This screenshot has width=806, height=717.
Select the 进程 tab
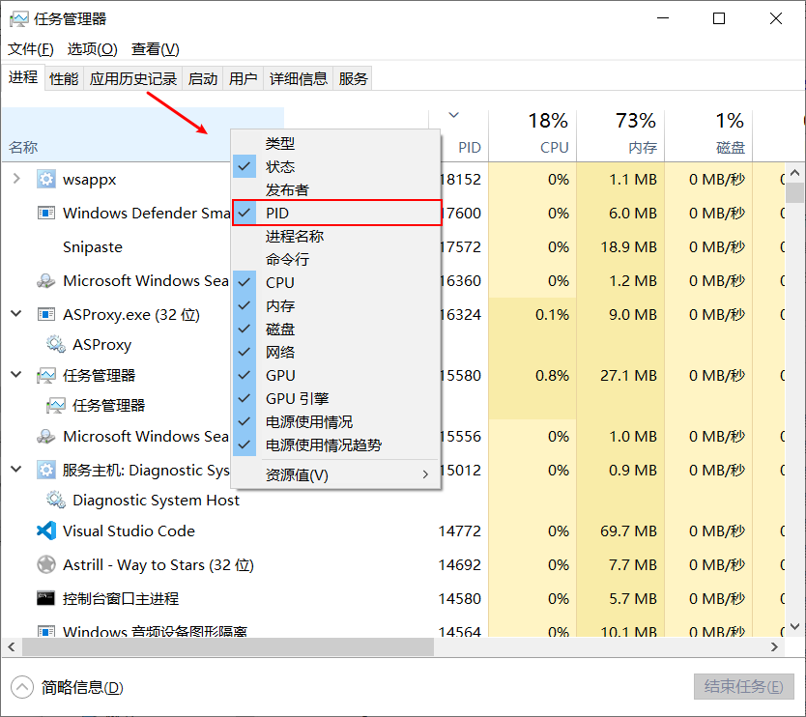click(23, 77)
